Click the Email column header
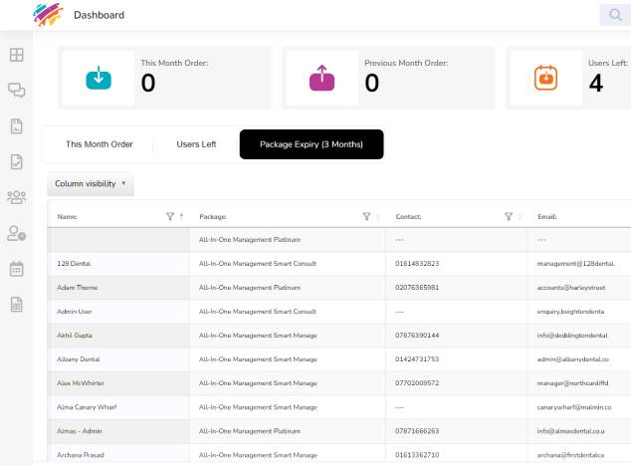The image size is (631, 466). click(x=547, y=217)
